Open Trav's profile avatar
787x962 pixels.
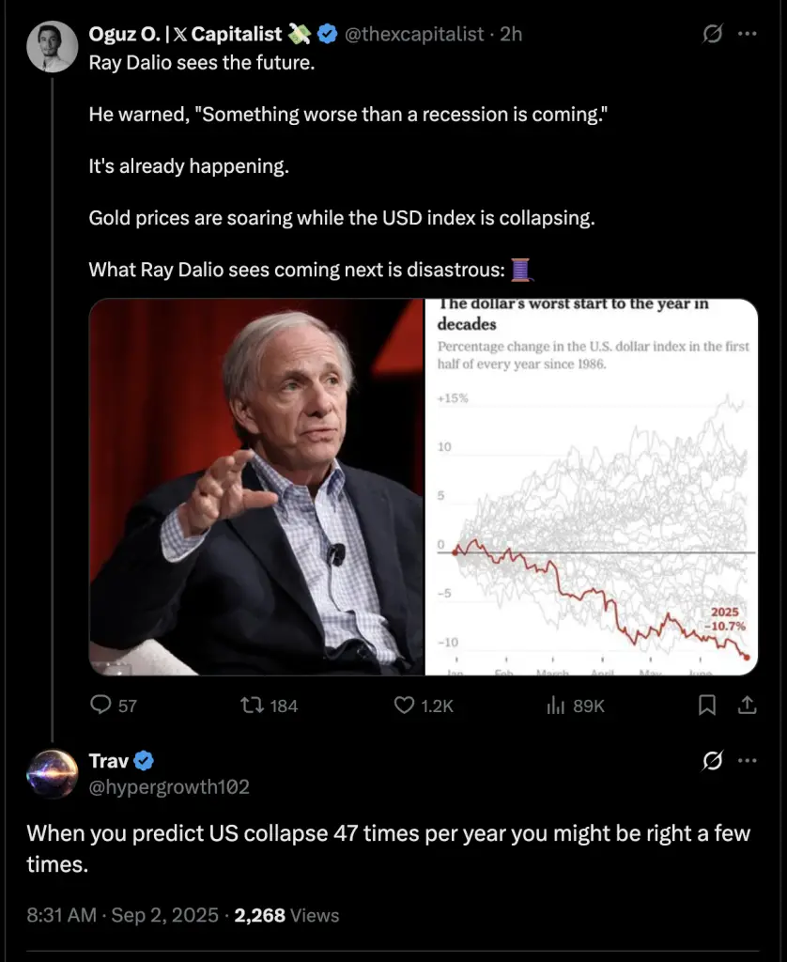[53, 774]
